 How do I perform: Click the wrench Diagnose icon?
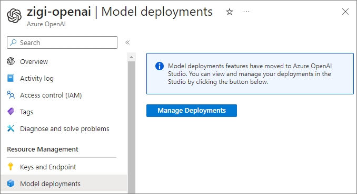11,128
